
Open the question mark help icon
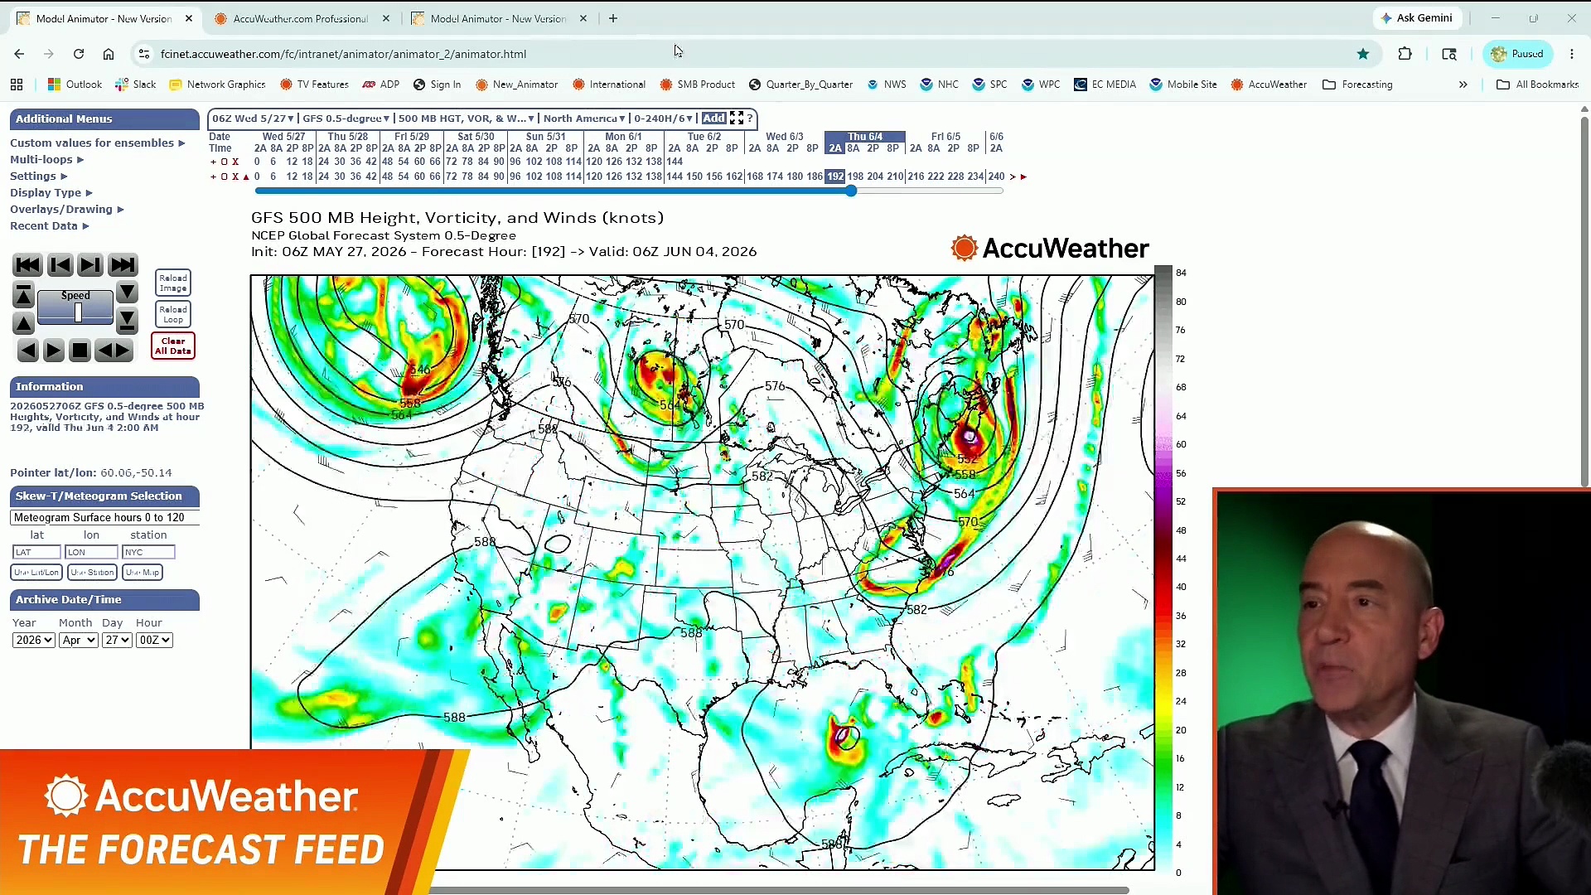(x=750, y=119)
